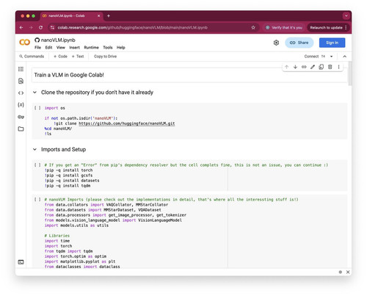Open the variables {x} sidebar icon

coord(21,105)
